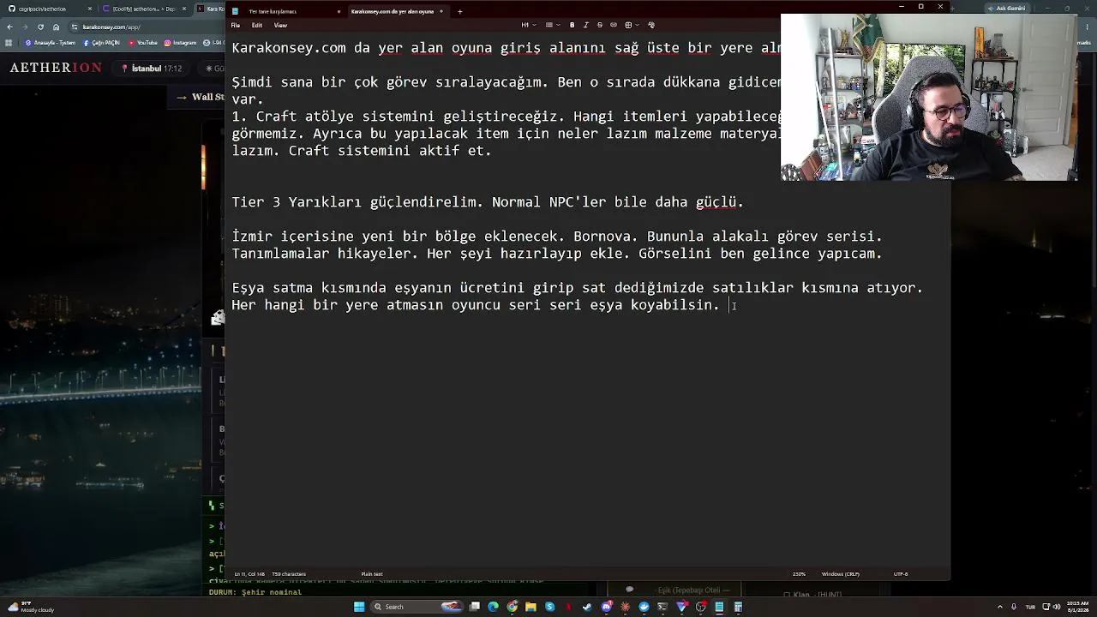Open the Docker taskbar icon
1097x617 pixels.
tap(644, 607)
